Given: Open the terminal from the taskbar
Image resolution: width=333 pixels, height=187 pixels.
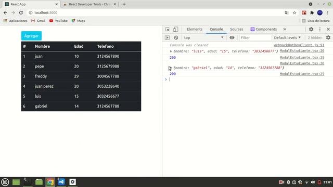Looking at the screenshot, I should (28, 182).
